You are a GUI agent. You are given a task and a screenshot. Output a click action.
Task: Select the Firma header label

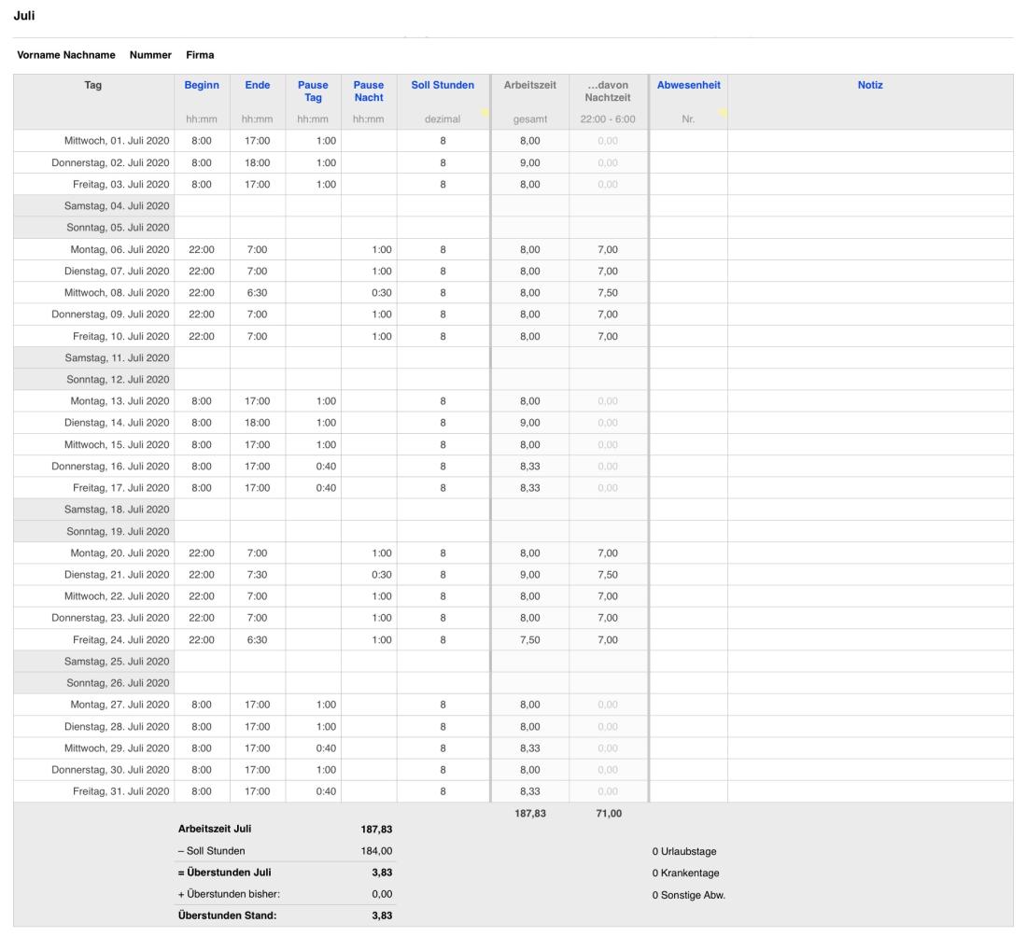point(200,55)
